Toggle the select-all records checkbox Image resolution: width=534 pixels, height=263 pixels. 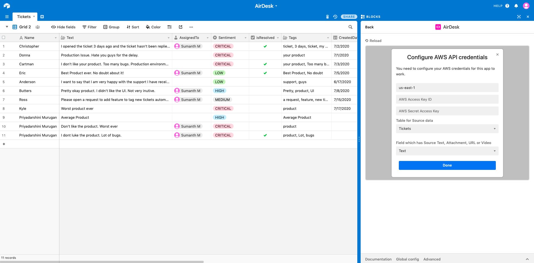pyautogui.click(x=4, y=38)
